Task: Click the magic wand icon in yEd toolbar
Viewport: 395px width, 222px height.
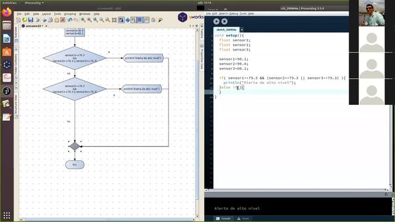Action: point(160,20)
